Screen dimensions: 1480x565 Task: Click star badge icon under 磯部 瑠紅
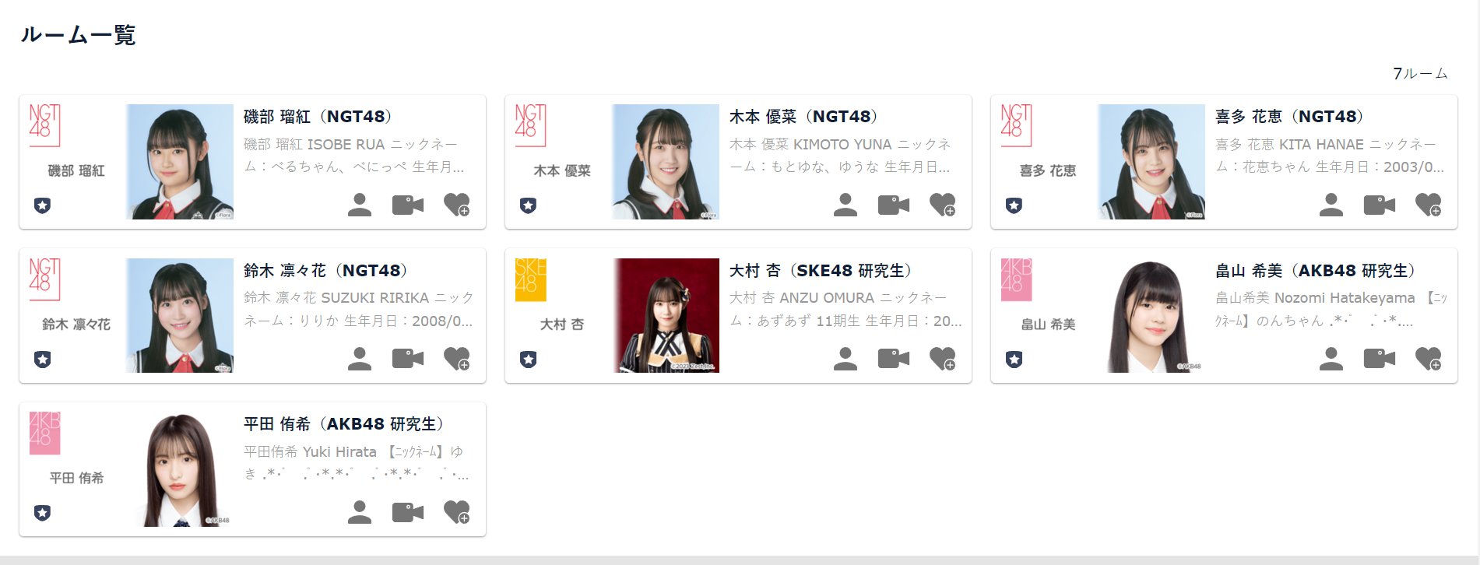point(43,206)
